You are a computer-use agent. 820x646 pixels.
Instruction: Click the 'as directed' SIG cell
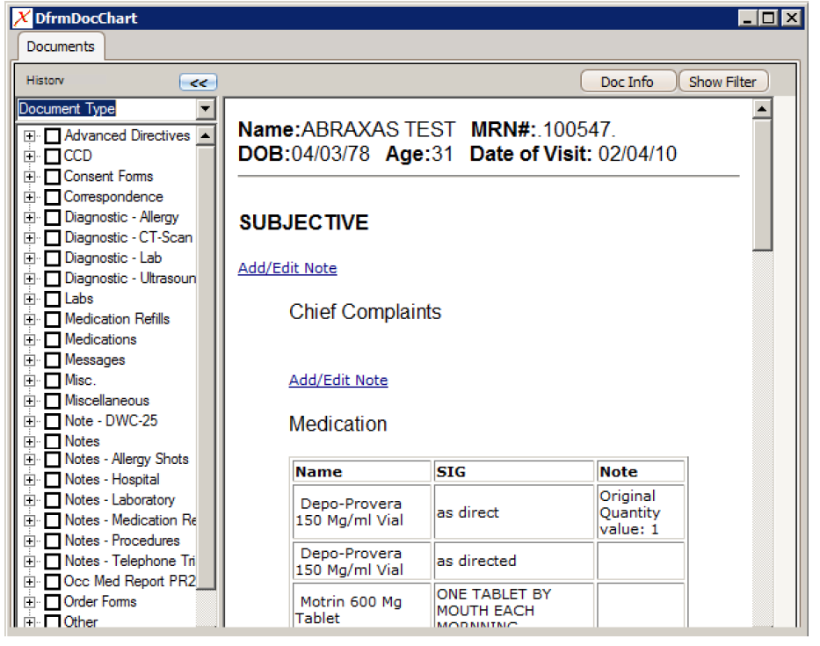[514, 561]
